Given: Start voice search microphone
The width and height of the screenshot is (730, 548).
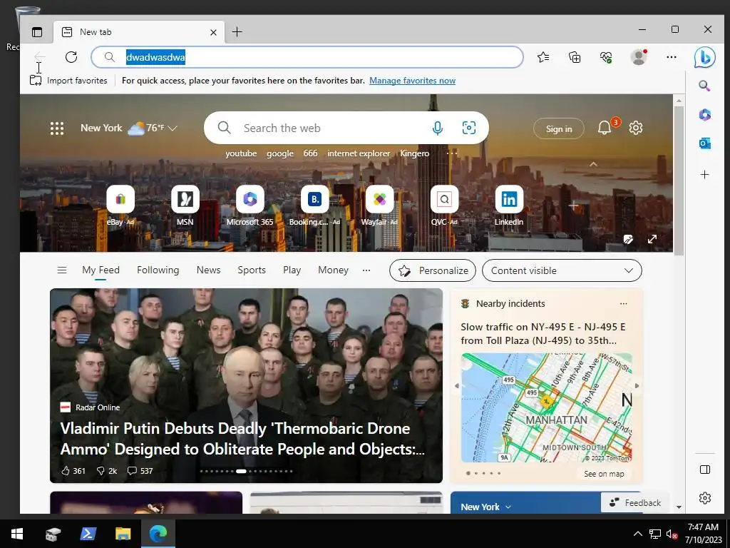Looking at the screenshot, I should coord(437,128).
